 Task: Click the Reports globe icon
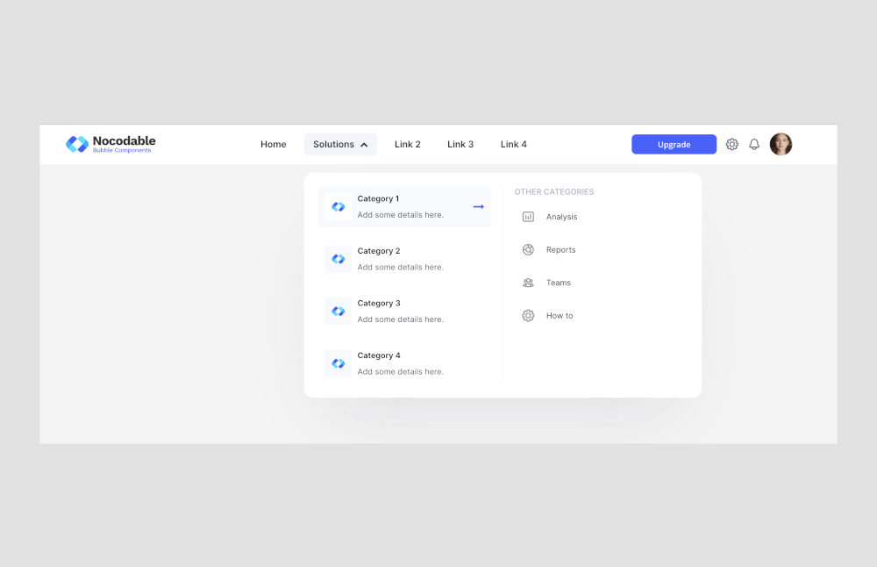527,249
